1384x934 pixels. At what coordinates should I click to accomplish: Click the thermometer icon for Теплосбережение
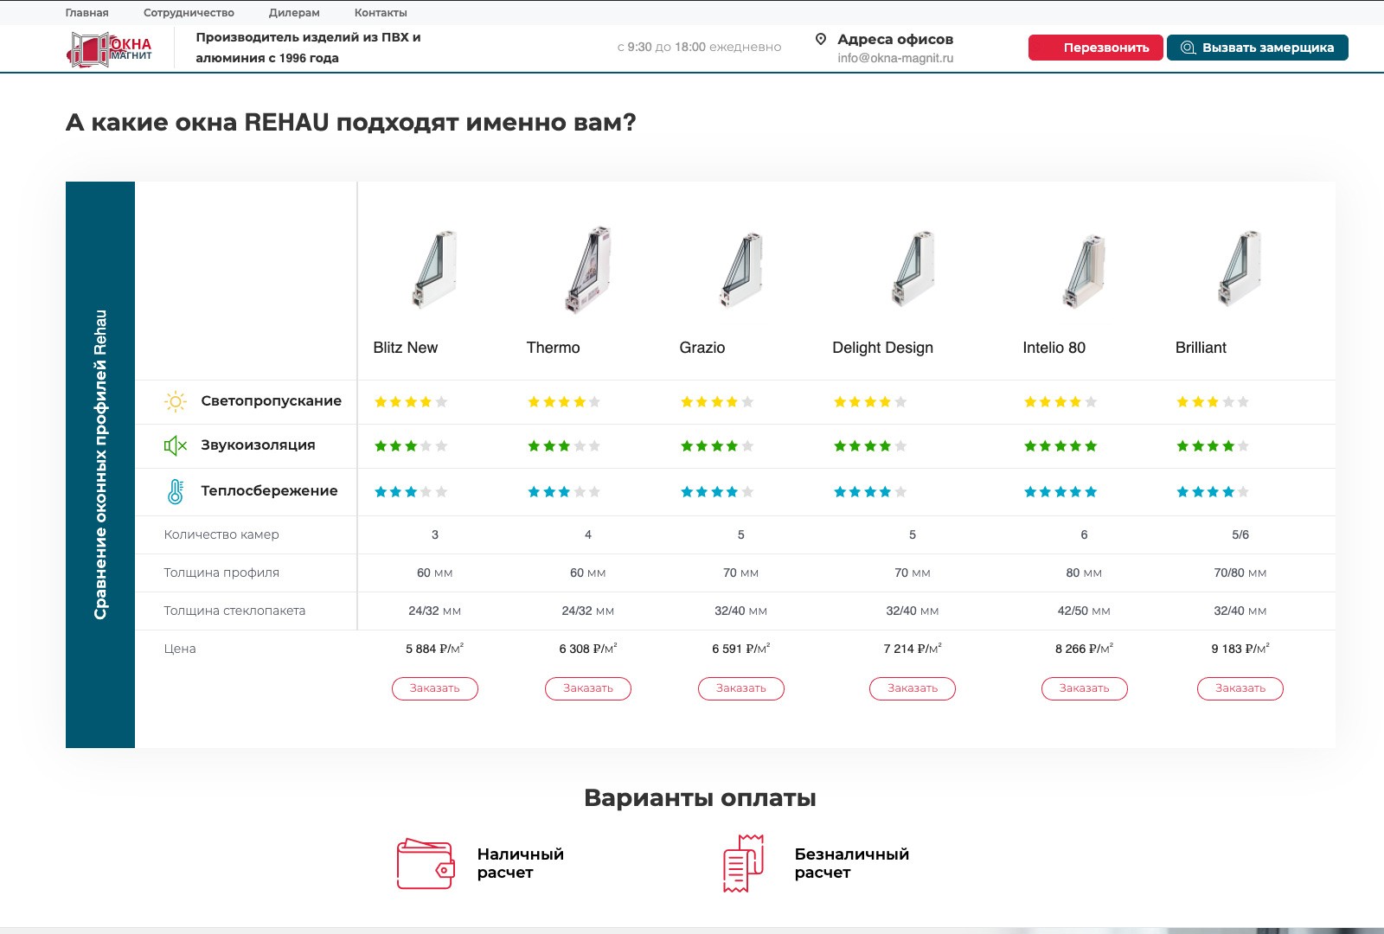coord(176,491)
